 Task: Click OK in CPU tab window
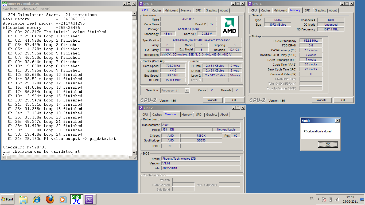tap(234, 100)
